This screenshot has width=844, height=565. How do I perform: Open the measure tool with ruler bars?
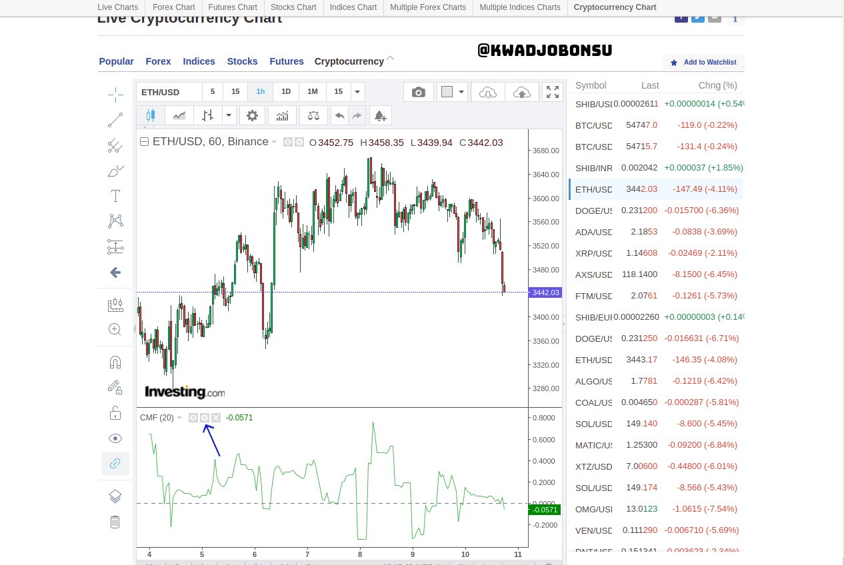point(115,304)
